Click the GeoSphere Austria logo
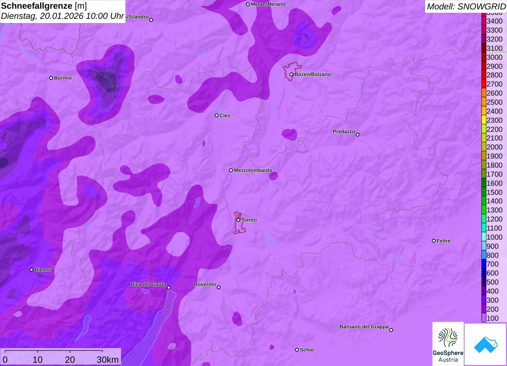Viewport: 507px width, 366px height. pos(448,344)
